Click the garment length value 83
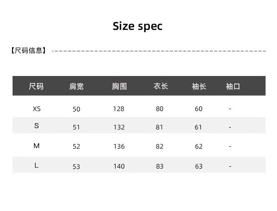This screenshot has height=211, width=277. click(x=160, y=166)
